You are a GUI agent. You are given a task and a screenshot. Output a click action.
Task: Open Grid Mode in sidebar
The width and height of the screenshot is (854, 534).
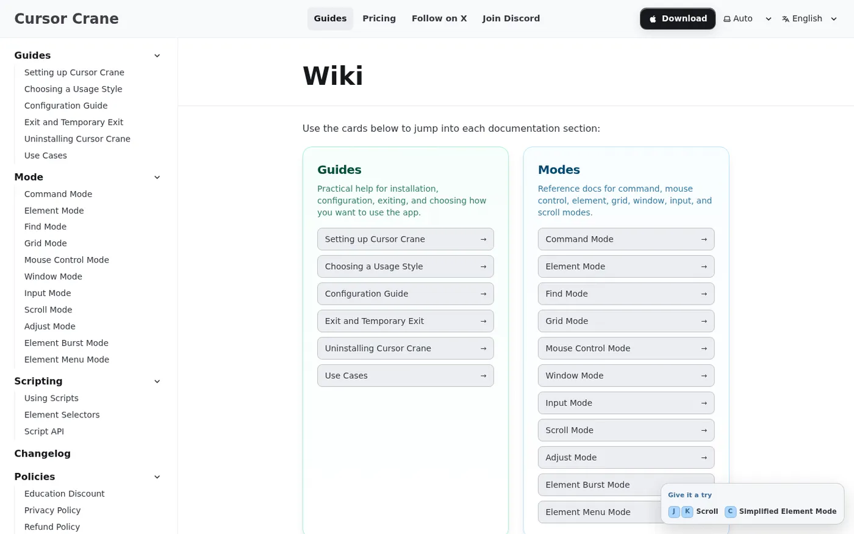pyautogui.click(x=46, y=243)
